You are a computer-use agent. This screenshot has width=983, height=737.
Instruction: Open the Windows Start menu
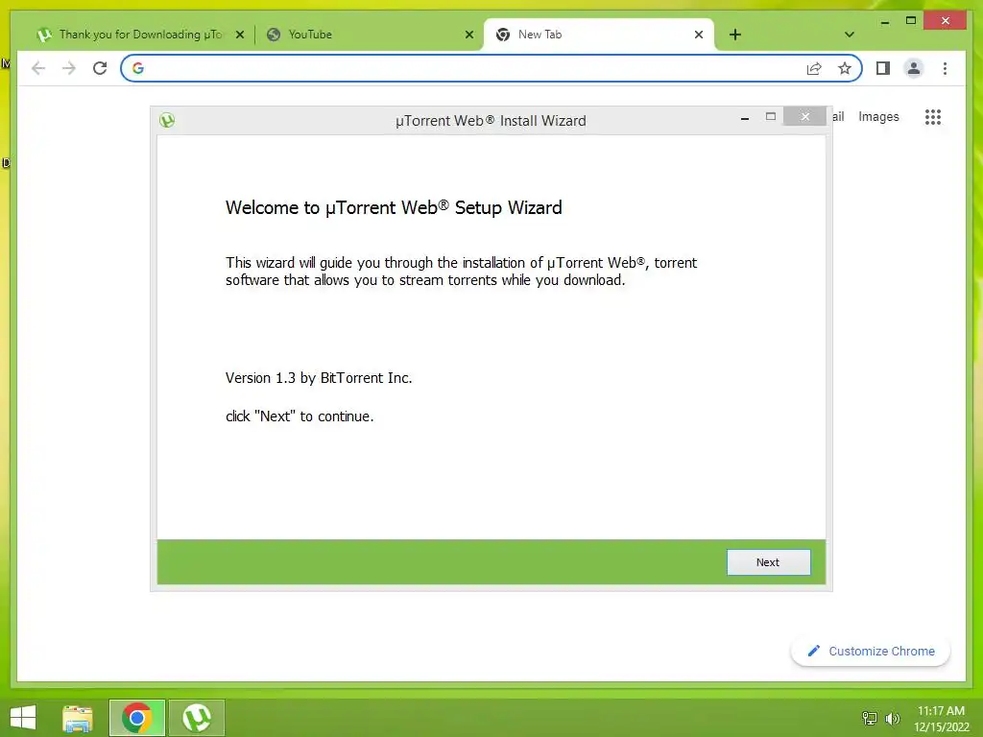coord(23,718)
